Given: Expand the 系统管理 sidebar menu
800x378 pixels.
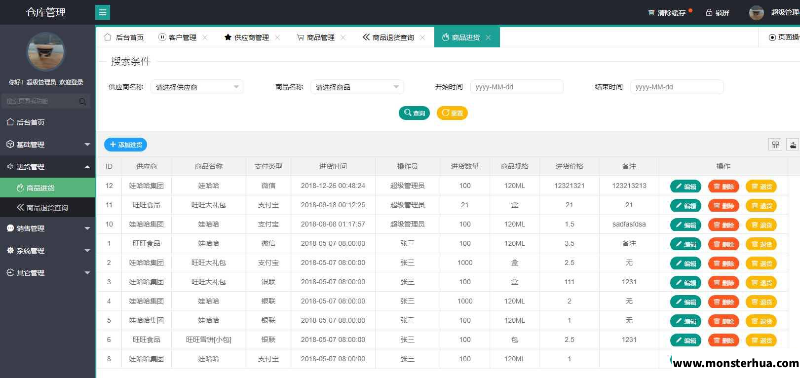Looking at the screenshot, I should 47,251.
